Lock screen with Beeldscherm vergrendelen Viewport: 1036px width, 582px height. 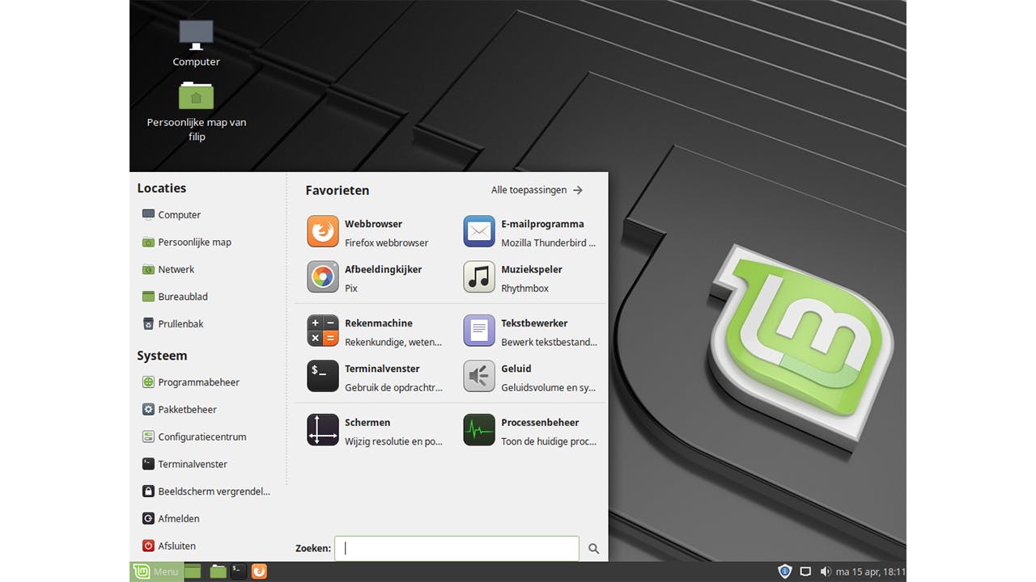206,491
